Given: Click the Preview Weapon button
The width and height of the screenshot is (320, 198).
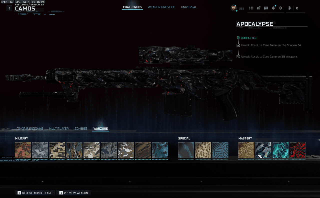Looking at the screenshot, I should pyautogui.click(x=73, y=193).
